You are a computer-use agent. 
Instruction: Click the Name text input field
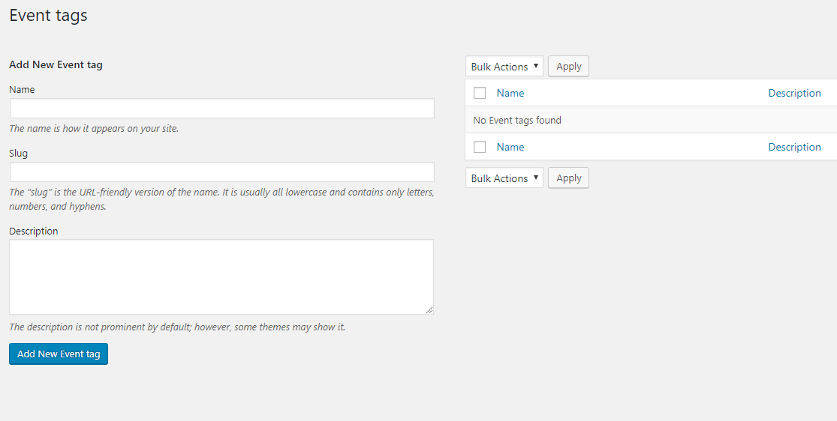[x=221, y=109]
